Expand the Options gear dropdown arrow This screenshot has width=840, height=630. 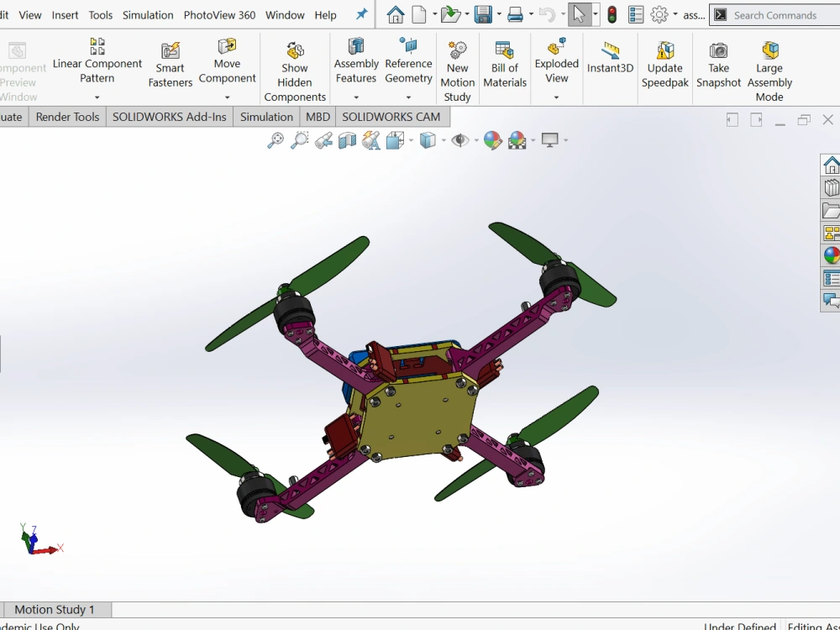(675, 14)
